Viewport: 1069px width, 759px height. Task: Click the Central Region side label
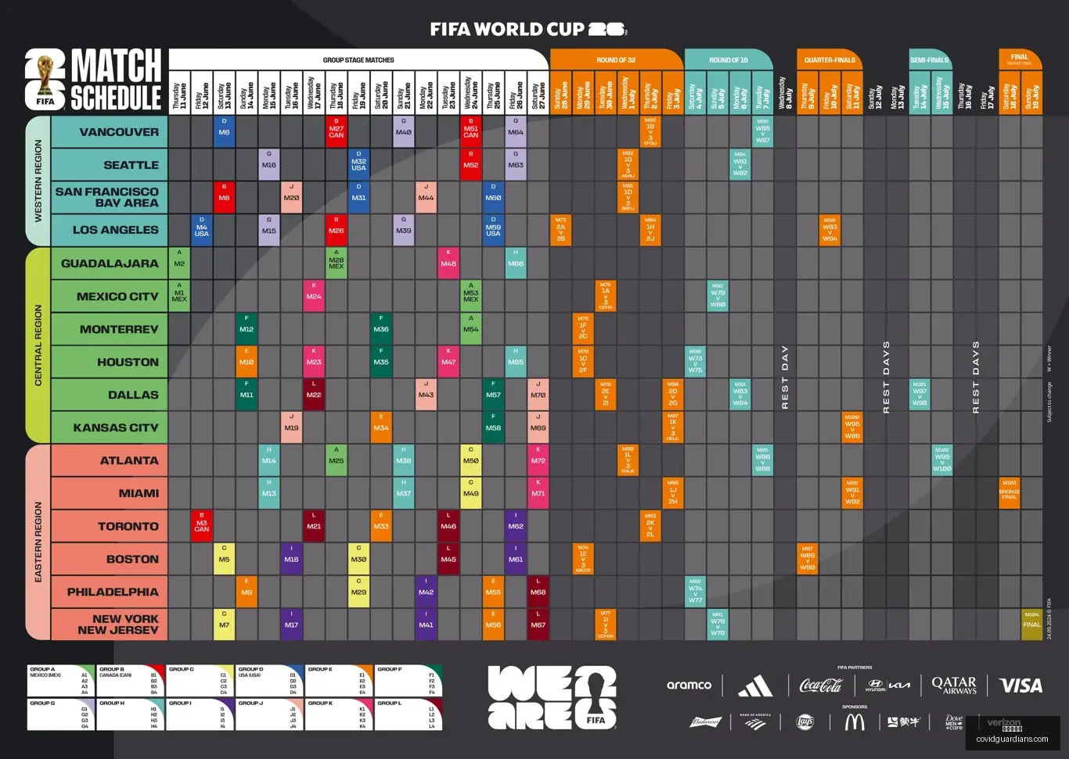click(x=38, y=345)
